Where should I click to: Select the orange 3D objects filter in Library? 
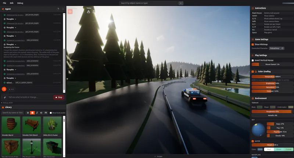pyautogui.click(x=32, y=113)
